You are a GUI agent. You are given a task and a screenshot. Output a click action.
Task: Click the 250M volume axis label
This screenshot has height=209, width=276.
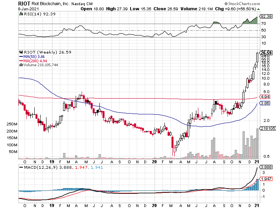[12, 124]
